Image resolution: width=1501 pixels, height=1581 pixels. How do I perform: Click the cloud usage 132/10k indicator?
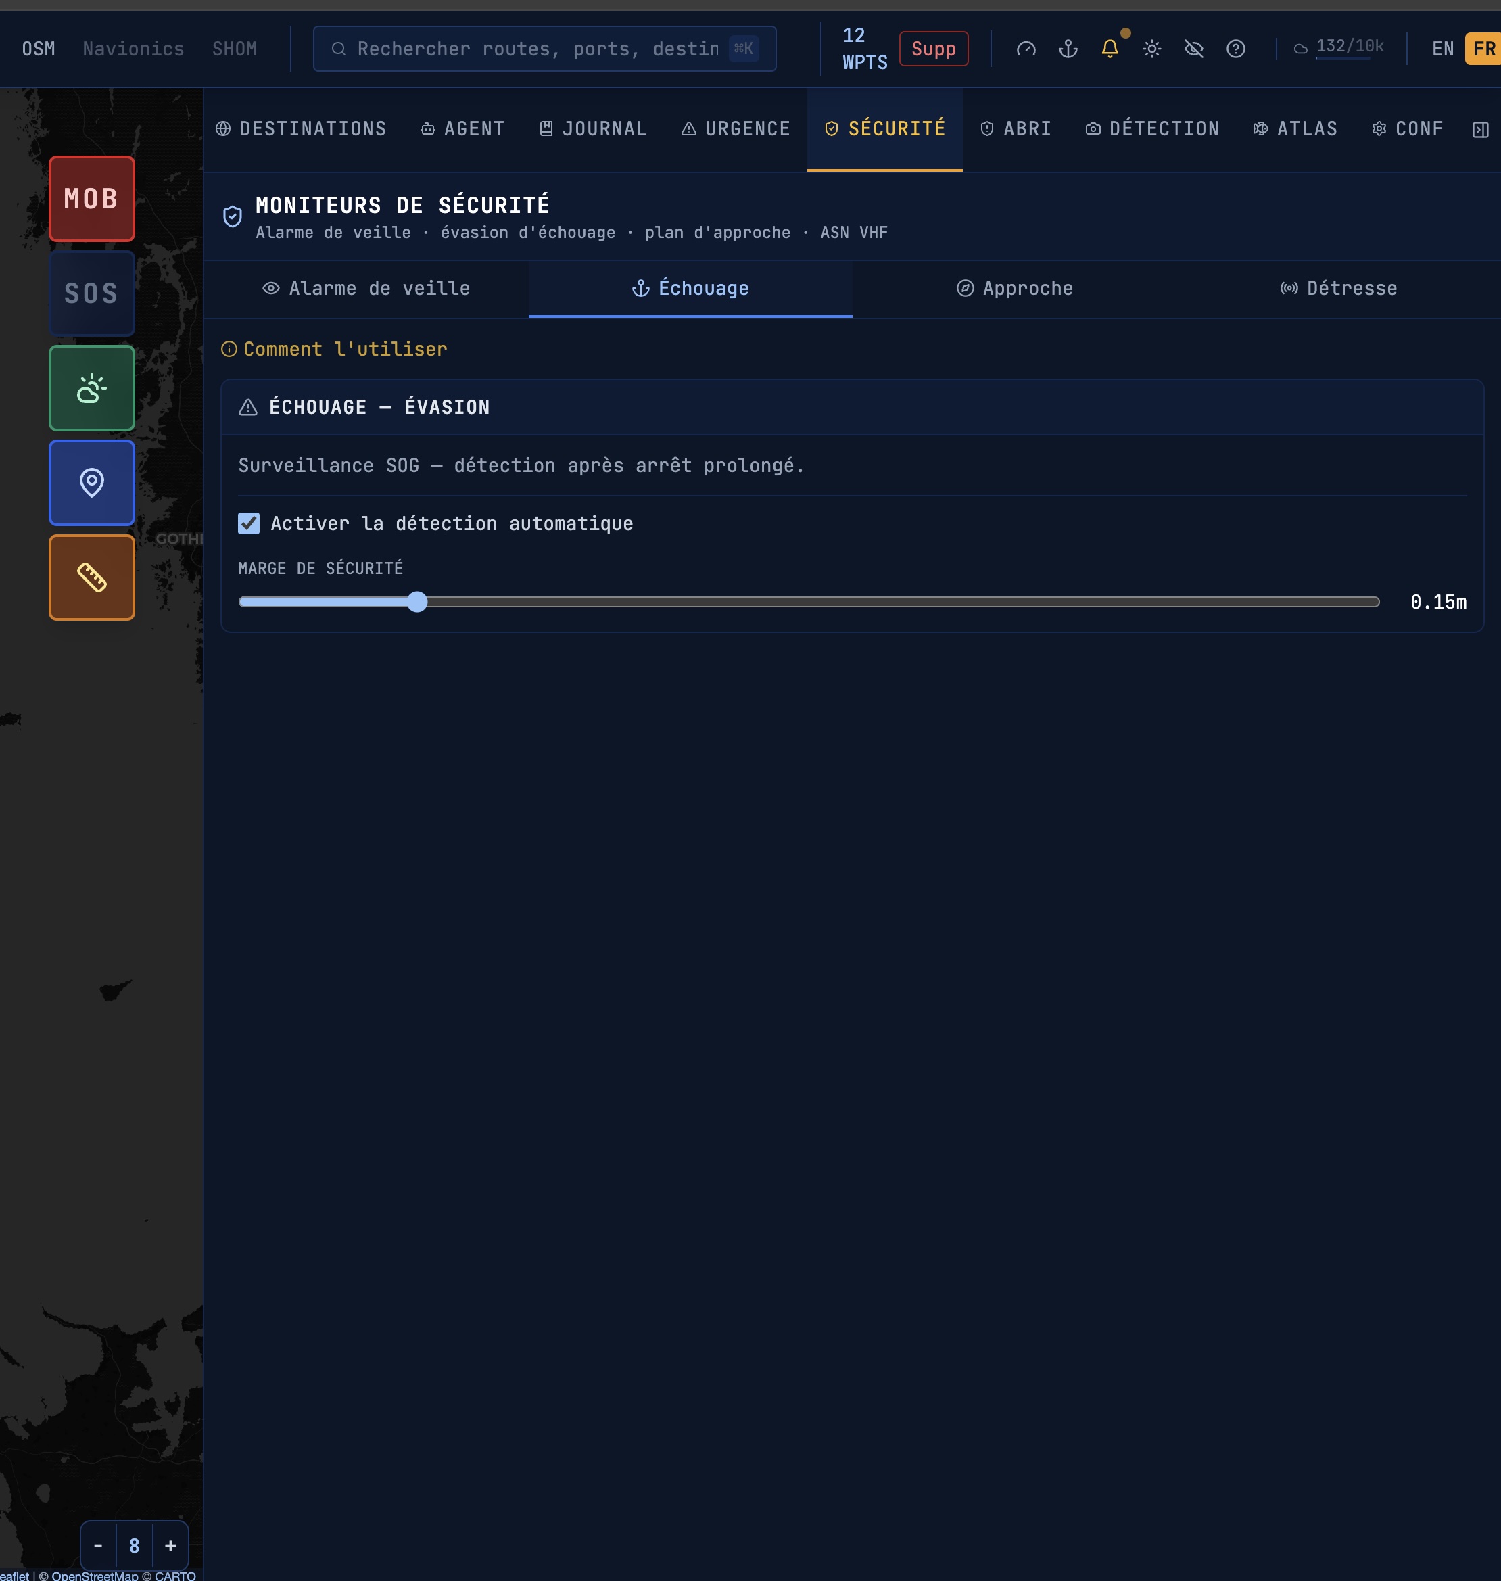coord(1339,47)
